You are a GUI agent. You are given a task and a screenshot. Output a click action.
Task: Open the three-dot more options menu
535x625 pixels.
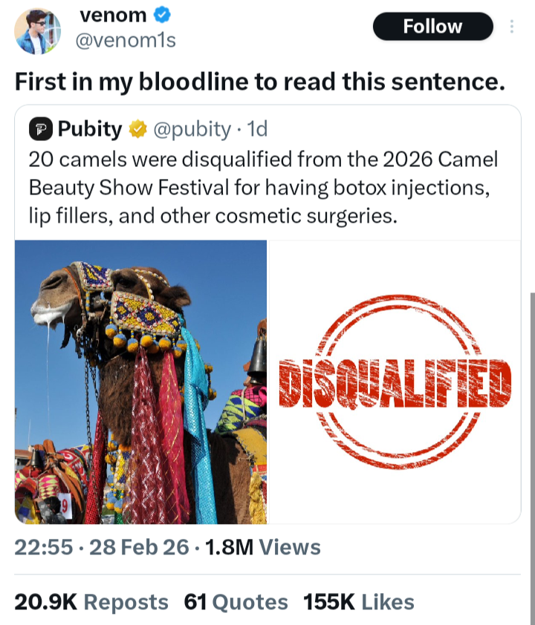[x=511, y=27]
